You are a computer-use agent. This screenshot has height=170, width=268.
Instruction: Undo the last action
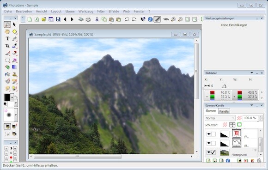tap(127, 19)
